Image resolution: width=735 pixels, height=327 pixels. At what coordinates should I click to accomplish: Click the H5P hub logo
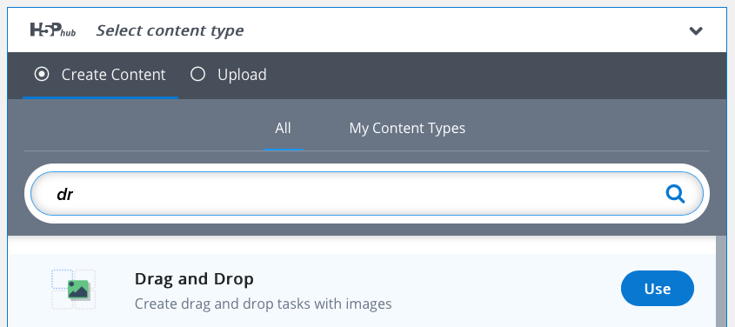[x=52, y=30]
